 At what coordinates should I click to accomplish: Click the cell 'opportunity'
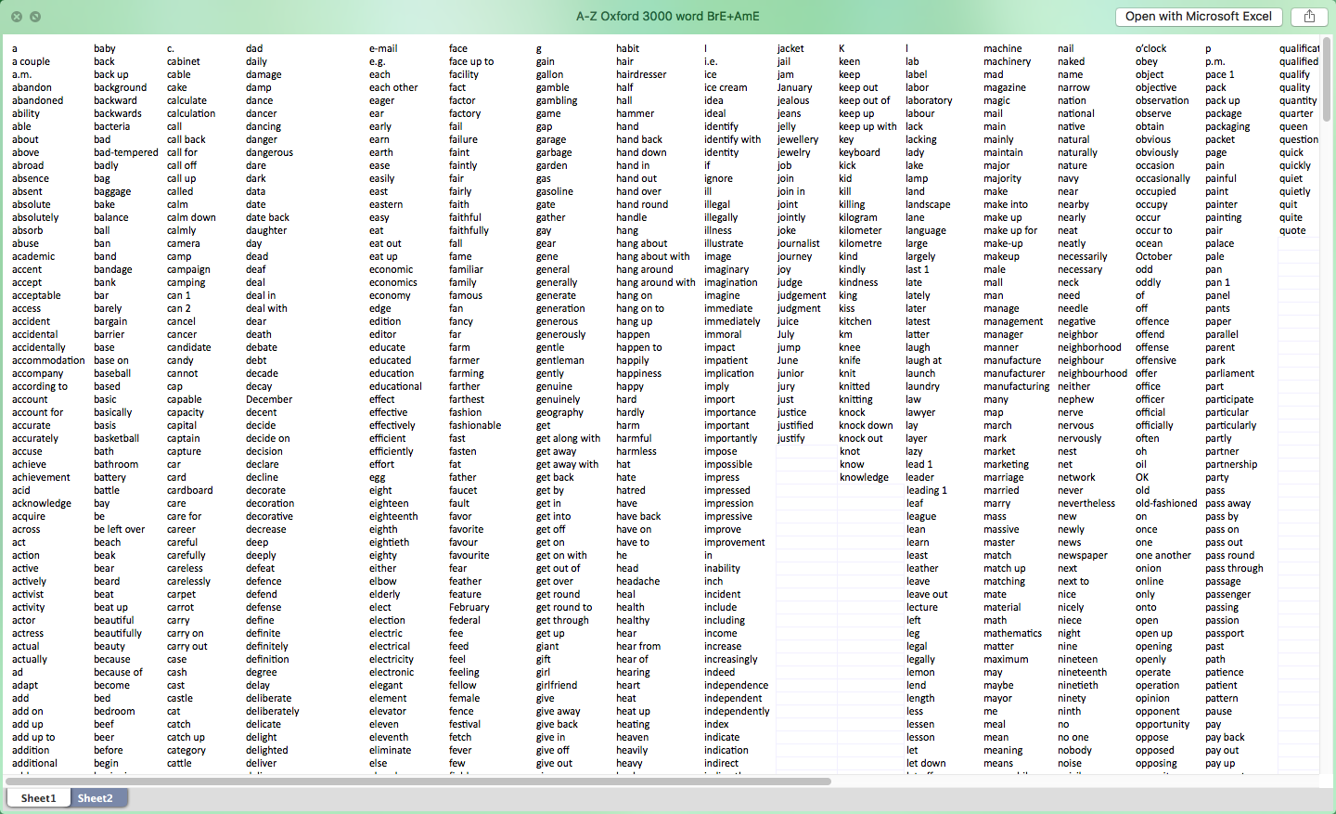(1162, 724)
